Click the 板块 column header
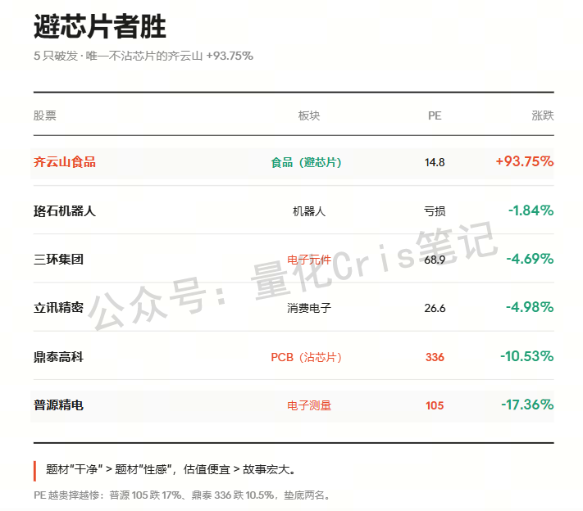Screen dimensions: 583x511 [x=309, y=115]
